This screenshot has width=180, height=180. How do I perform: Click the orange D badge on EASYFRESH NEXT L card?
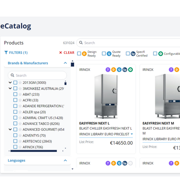click(x=113, y=69)
